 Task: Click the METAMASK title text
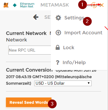[55, 5]
